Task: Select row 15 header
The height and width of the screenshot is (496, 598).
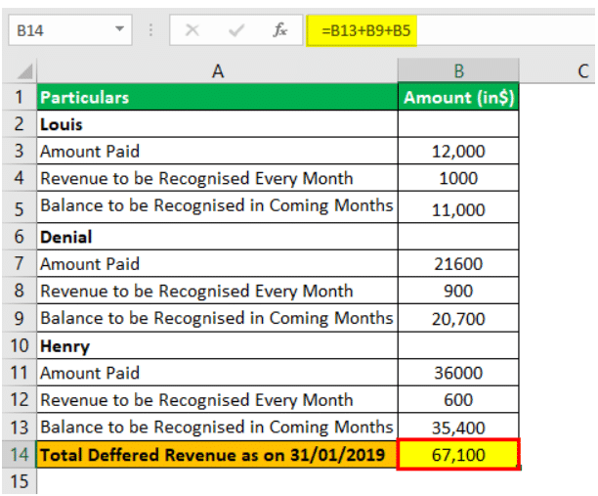Action: [x=20, y=481]
